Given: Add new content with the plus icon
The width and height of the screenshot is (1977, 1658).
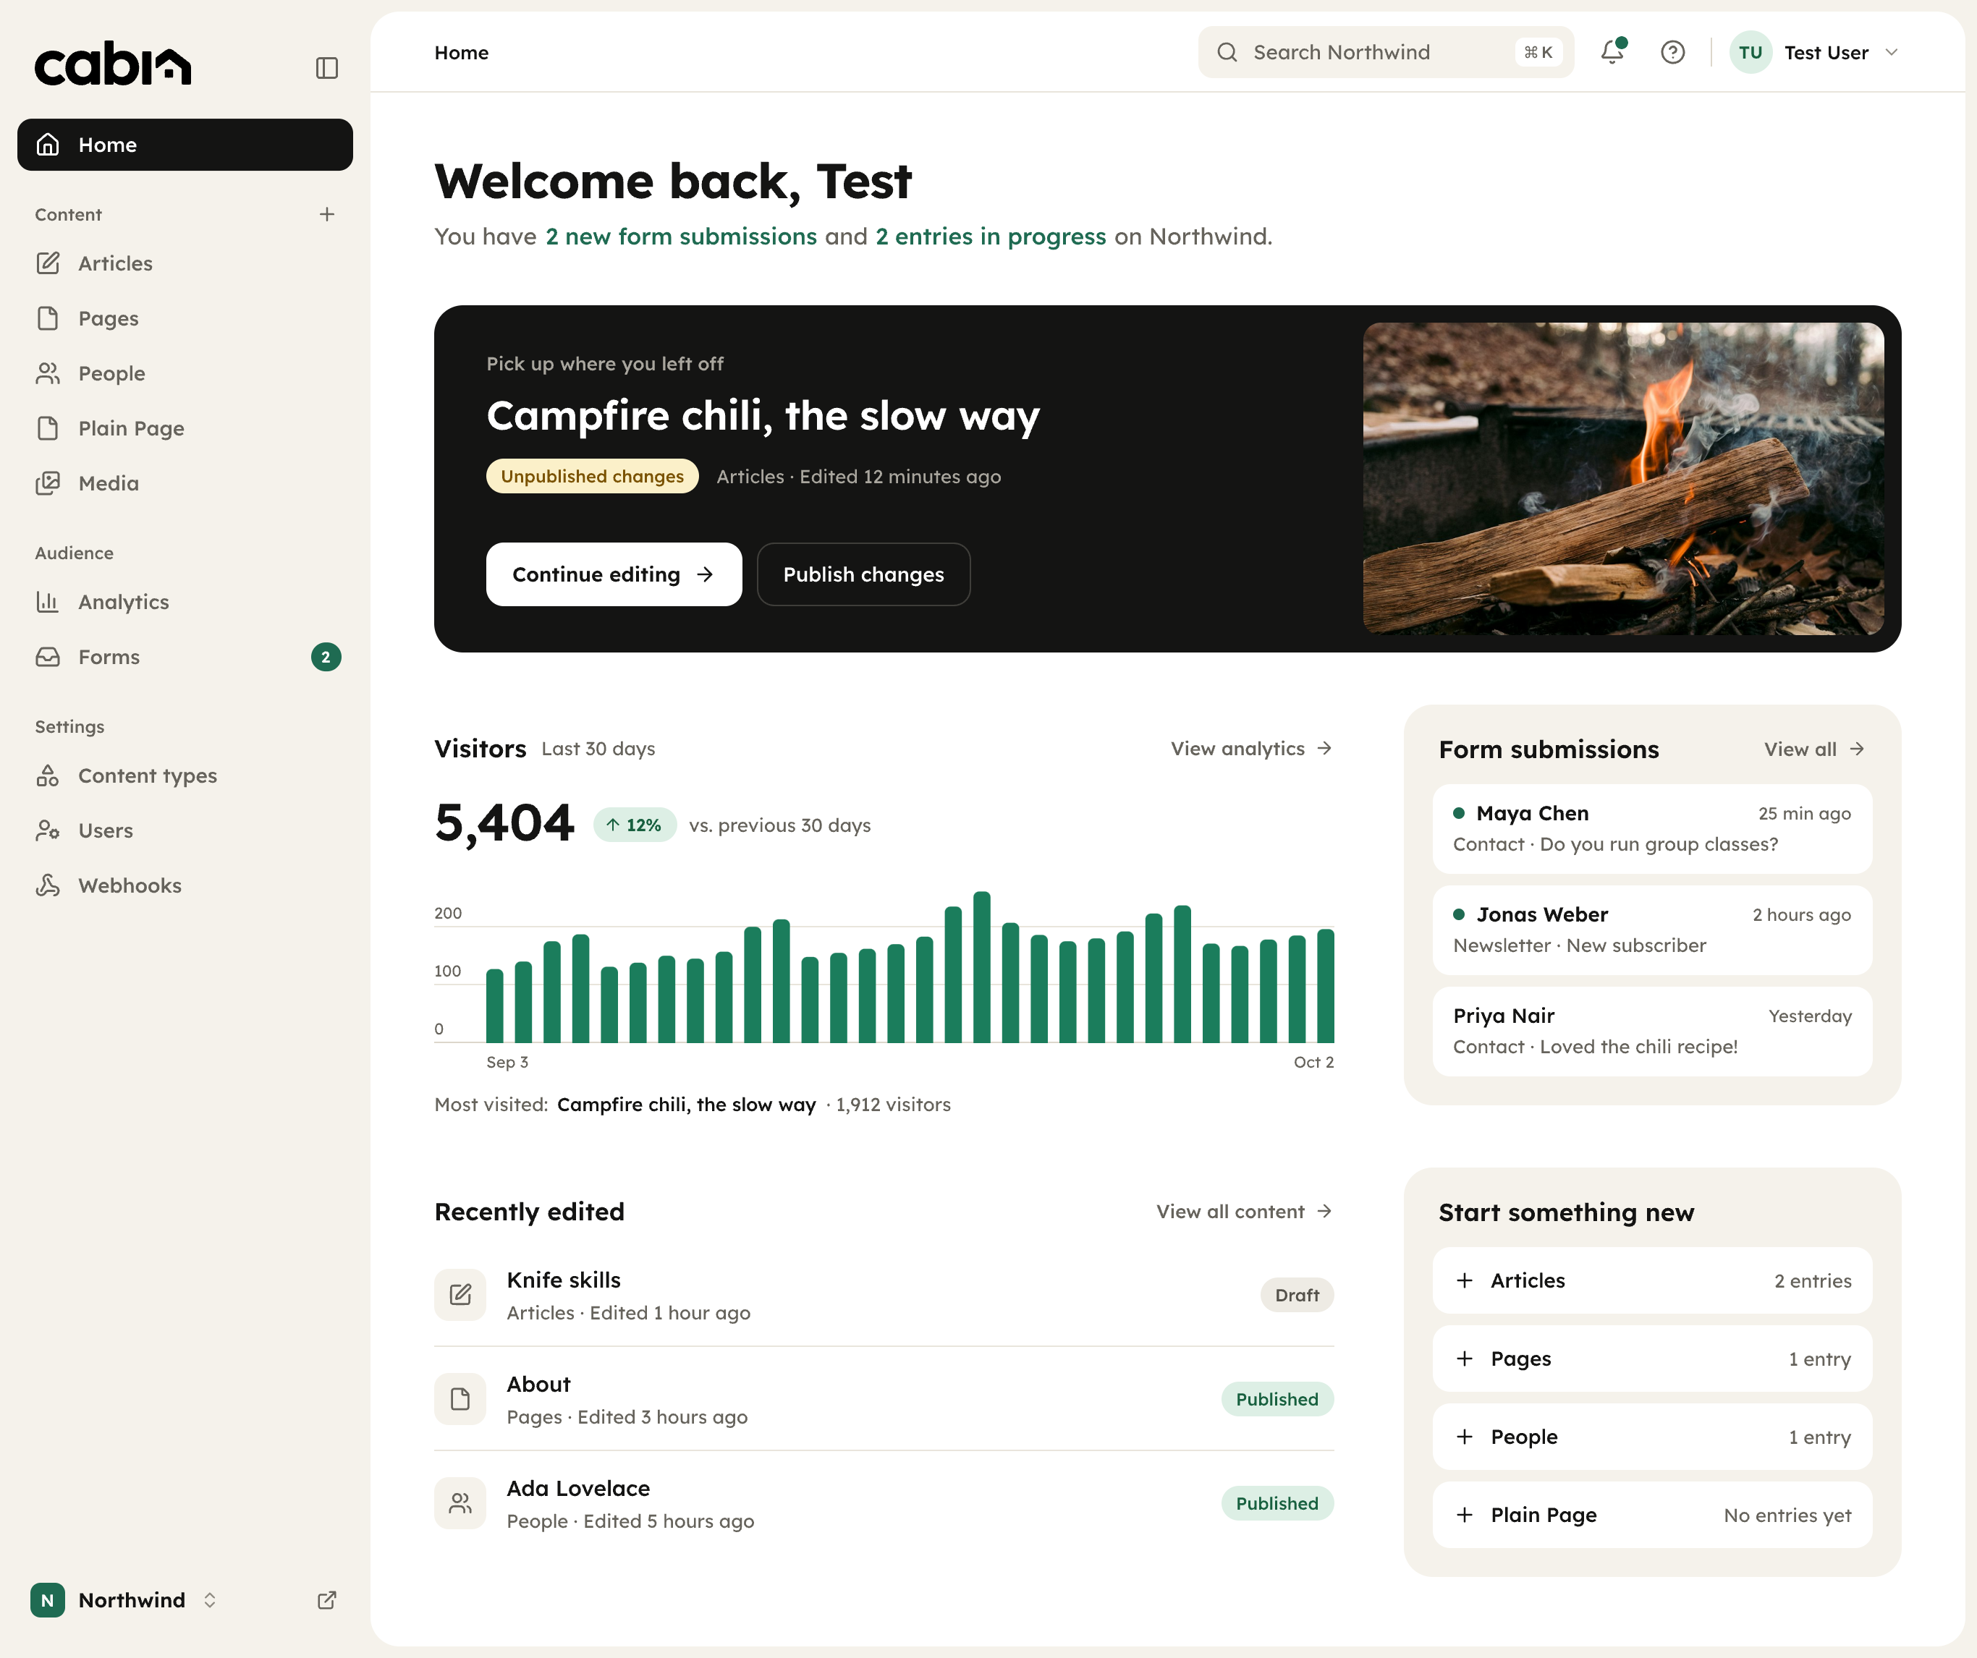Looking at the screenshot, I should point(326,215).
